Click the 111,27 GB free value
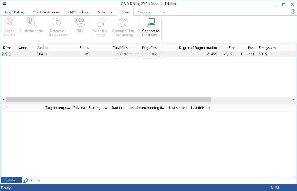Screen dimensions: 297x191 pos(248,54)
